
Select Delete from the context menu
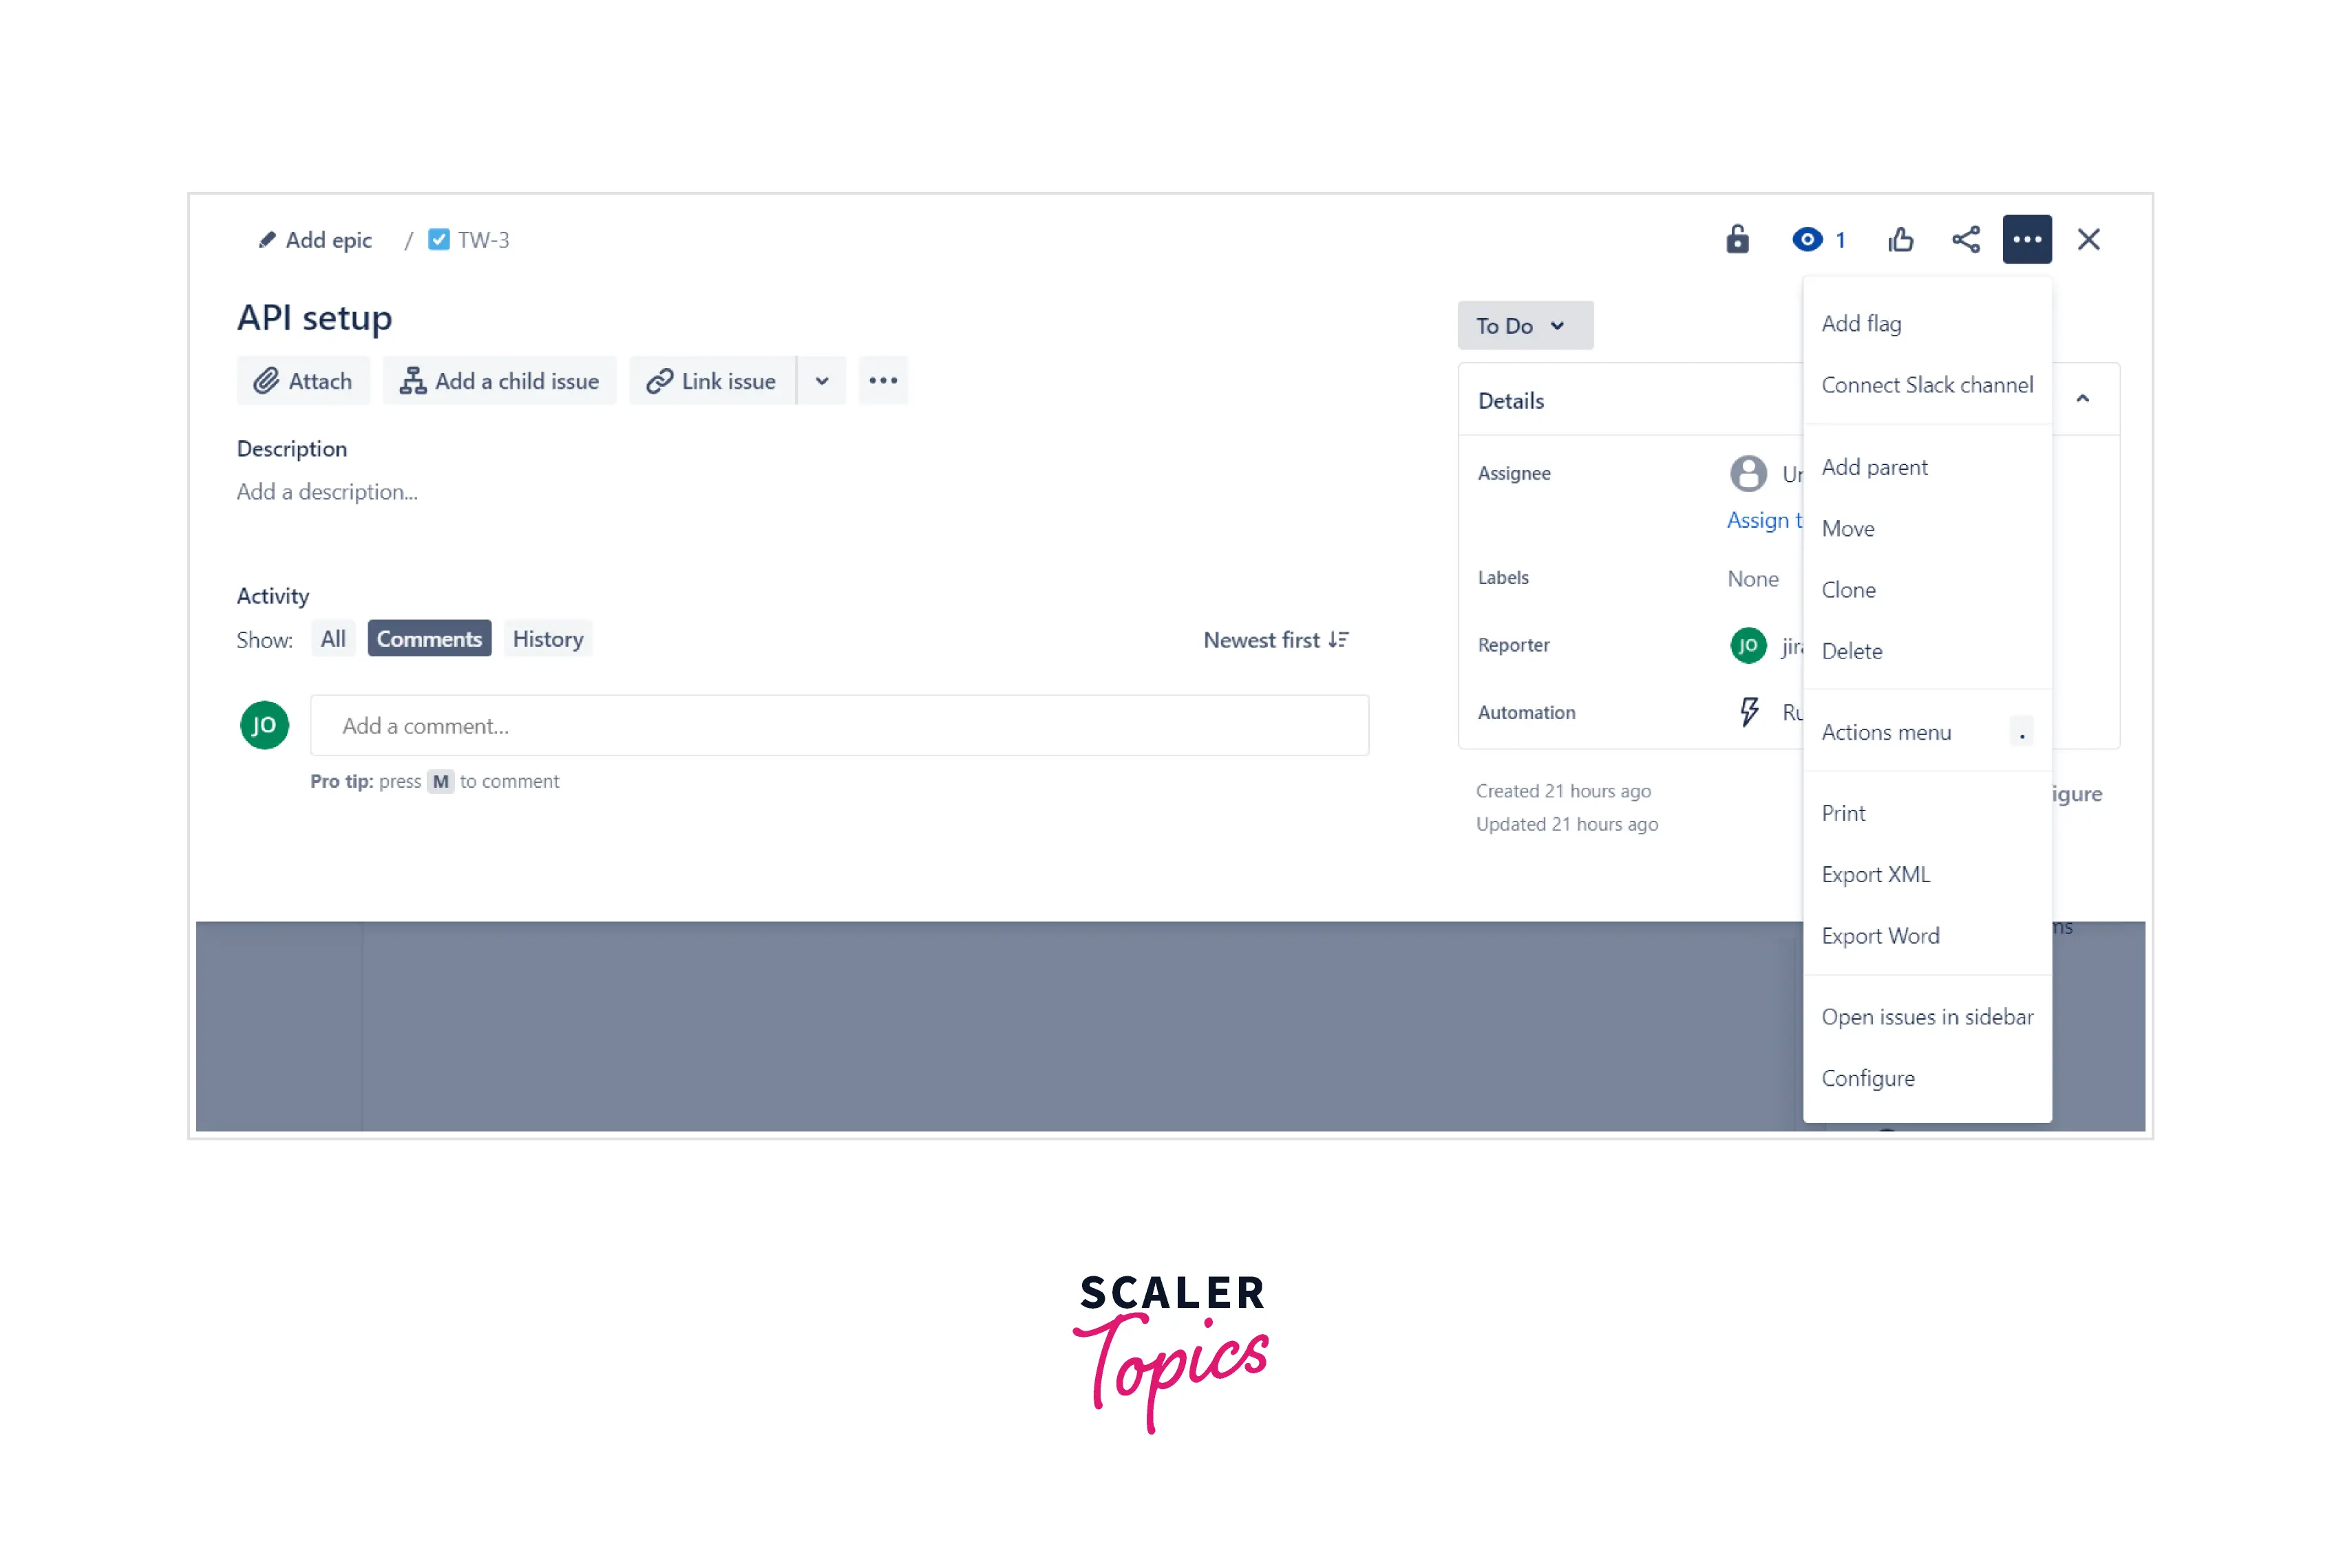(1851, 649)
